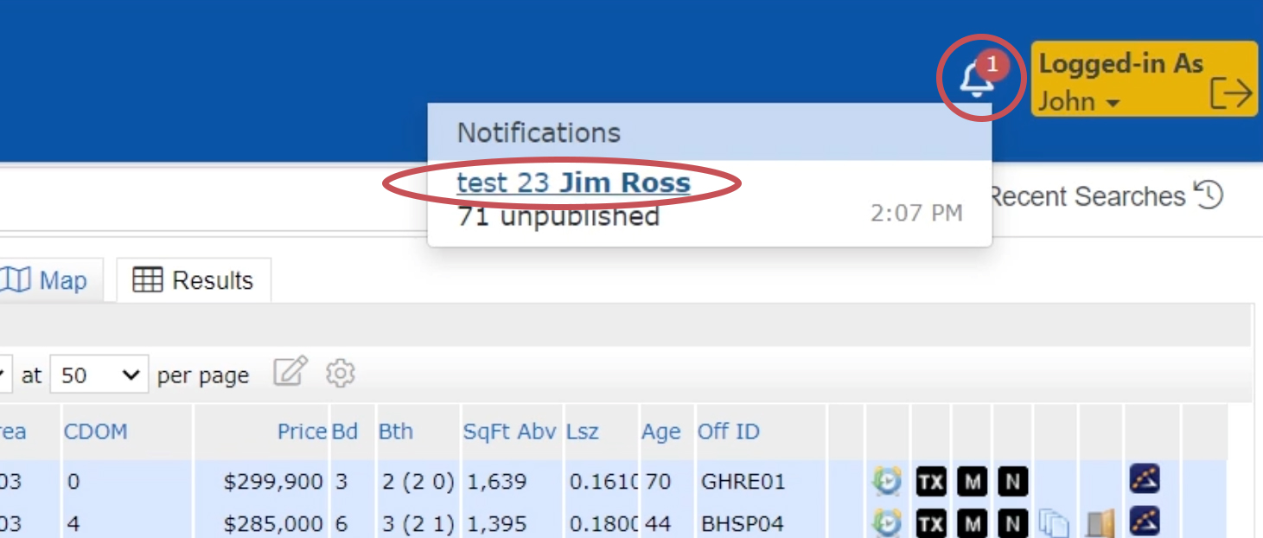Click the M icon in the $285,000 row
Viewport: 1263px width, 538px height.
click(972, 522)
